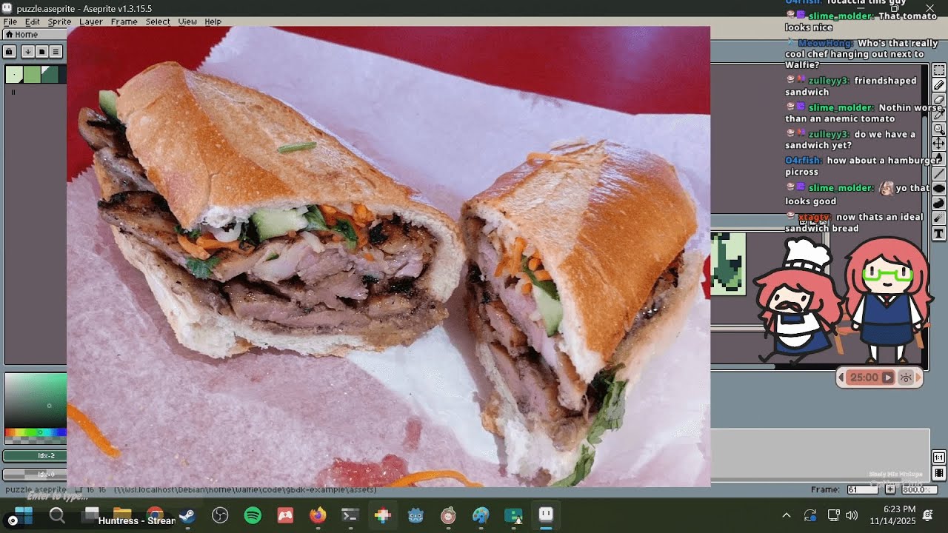Select the Idx-0 background color bar

(36, 474)
